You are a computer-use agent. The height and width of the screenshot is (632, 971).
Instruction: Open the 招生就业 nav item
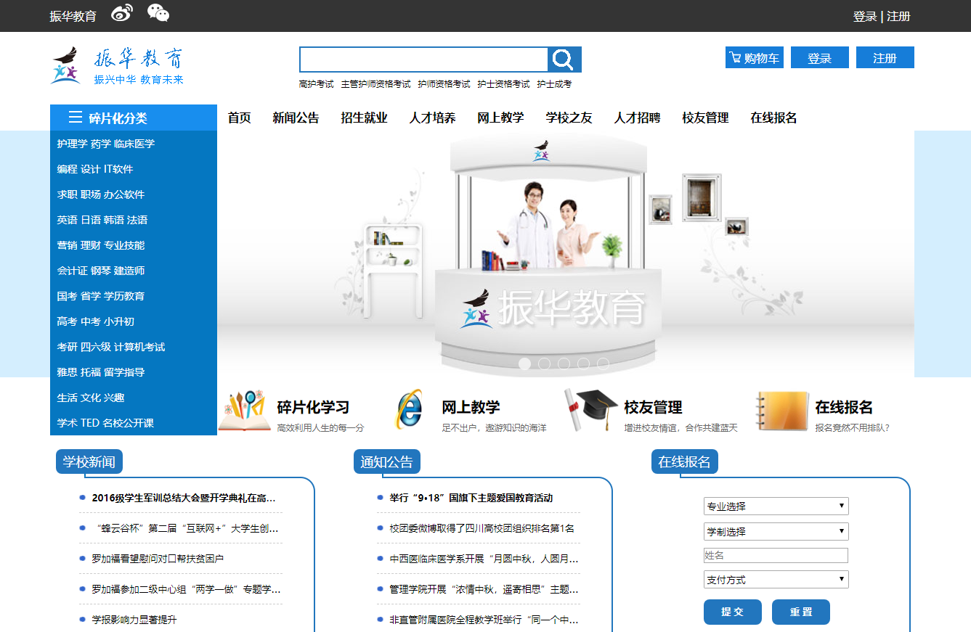[x=364, y=118]
